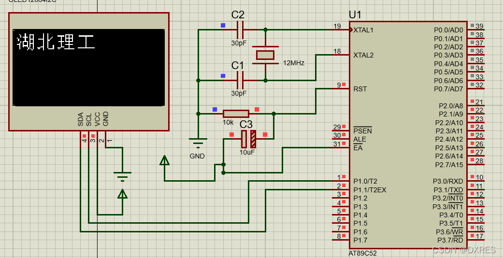The image size is (503, 258).
Task: Click the P1.0/T2 pin label
Action: pos(365,181)
